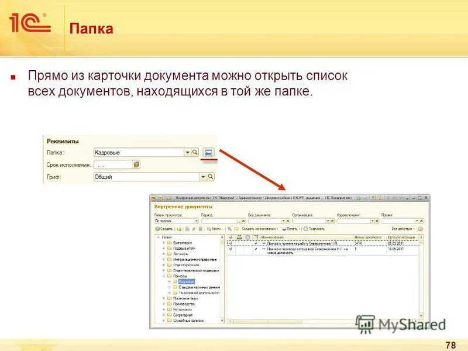The height and width of the screenshot is (351, 468).
Task: Open the Гриф dropdown showing Общий
Action: (x=204, y=176)
